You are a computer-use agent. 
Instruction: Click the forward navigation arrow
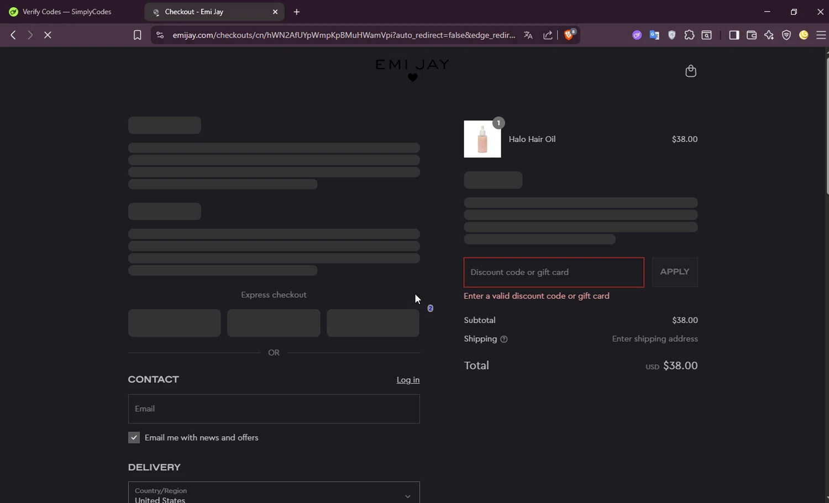(30, 35)
